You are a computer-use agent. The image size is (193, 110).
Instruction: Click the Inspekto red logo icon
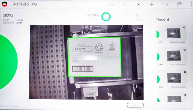tap(5, 4)
